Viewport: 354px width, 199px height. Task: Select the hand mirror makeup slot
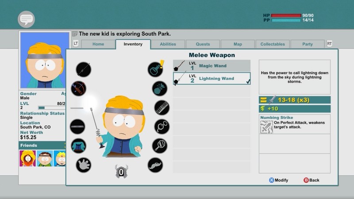(x=160, y=146)
